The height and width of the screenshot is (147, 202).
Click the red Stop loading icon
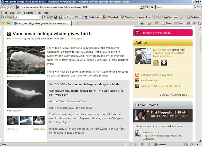152,7
